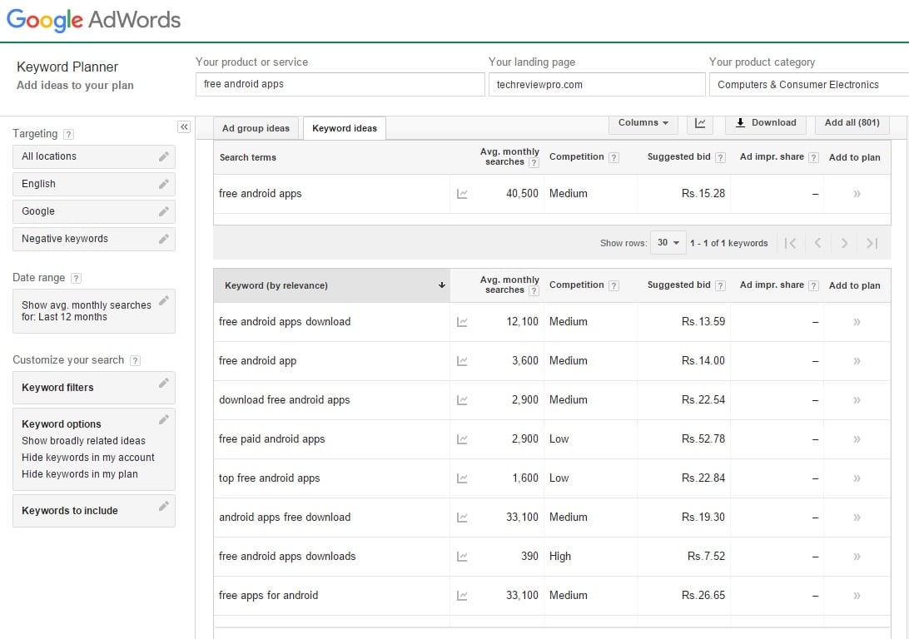Switch to the Ad group ideas tab
Image resolution: width=909 pixels, height=639 pixels.
point(256,127)
